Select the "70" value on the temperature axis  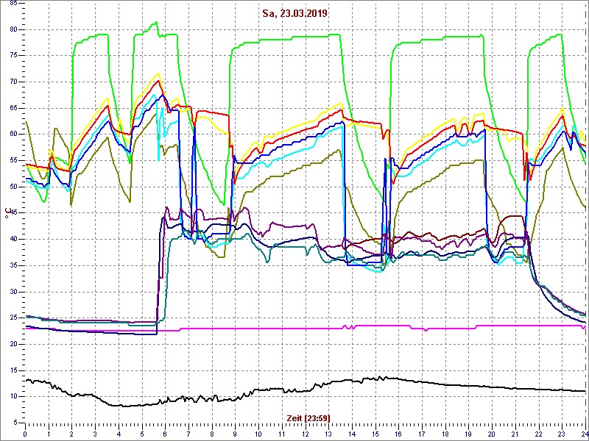[x=13, y=82]
